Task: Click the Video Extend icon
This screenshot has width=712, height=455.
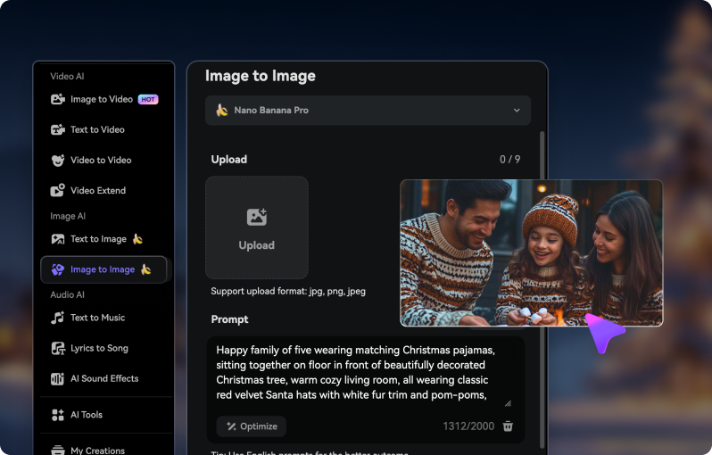Action: [58, 190]
